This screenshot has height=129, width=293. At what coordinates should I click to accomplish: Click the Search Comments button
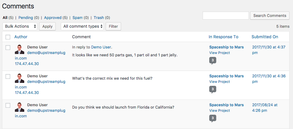click(x=270, y=16)
